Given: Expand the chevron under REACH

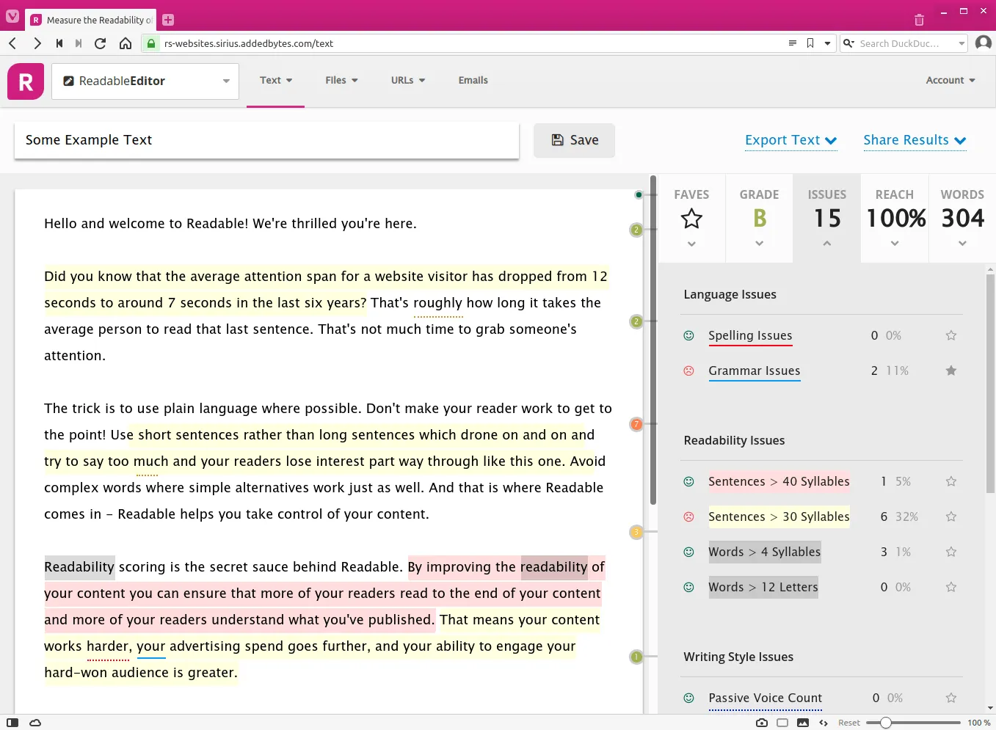Looking at the screenshot, I should click(x=895, y=244).
